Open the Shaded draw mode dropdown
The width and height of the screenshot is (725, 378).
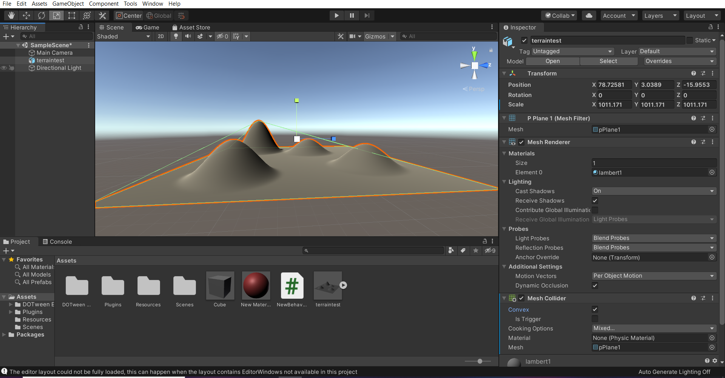tap(123, 36)
